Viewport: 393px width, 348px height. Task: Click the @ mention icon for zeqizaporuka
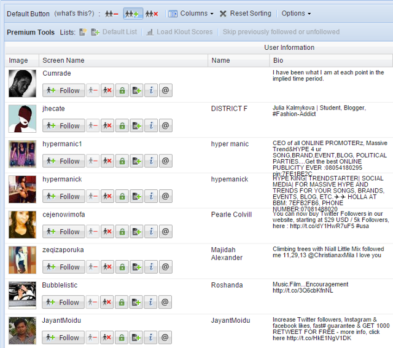(165, 267)
